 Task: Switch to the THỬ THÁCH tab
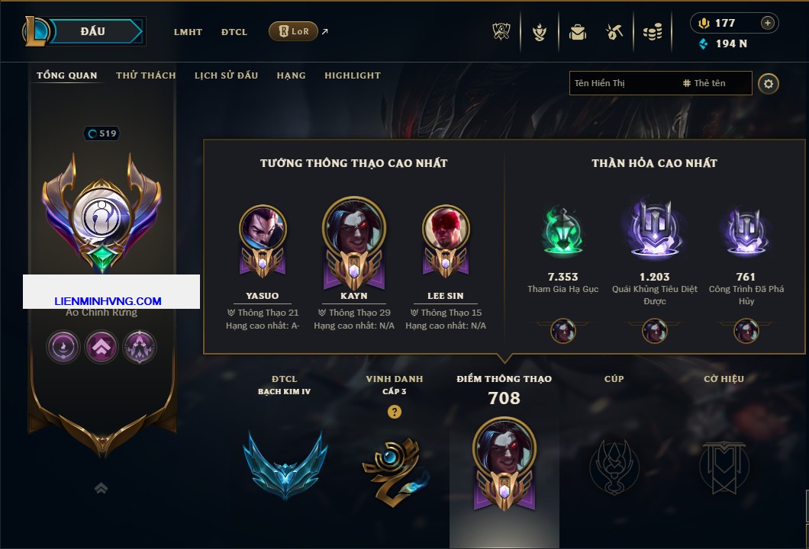146,75
